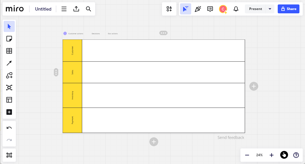The height and width of the screenshot is (164, 305).
Task: Expand the Present dropdown arrow
Action: click(x=270, y=9)
